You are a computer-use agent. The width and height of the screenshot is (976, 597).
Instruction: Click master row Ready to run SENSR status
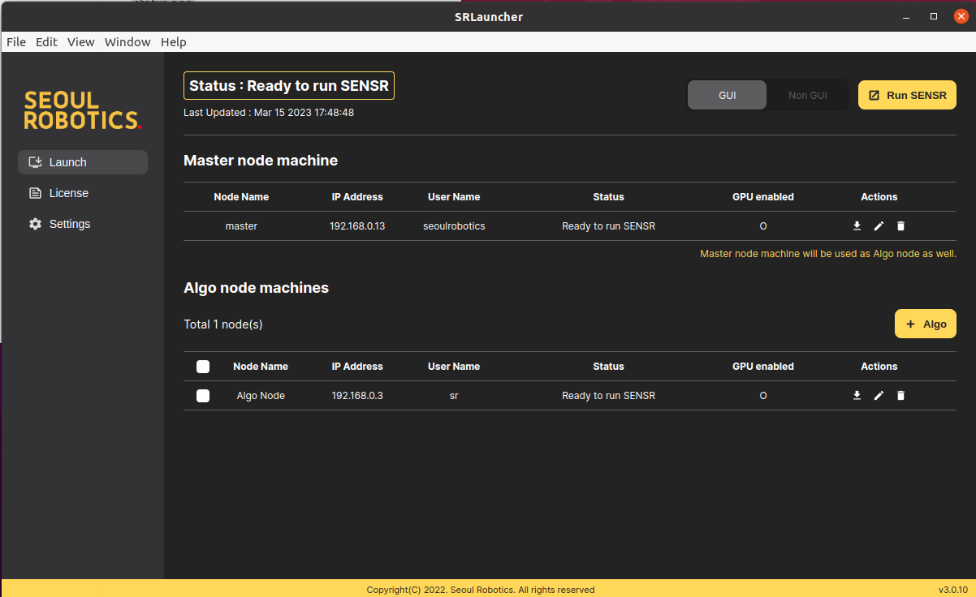coord(608,226)
